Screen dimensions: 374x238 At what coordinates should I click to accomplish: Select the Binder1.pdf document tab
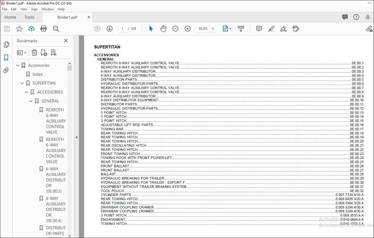[67, 17]
